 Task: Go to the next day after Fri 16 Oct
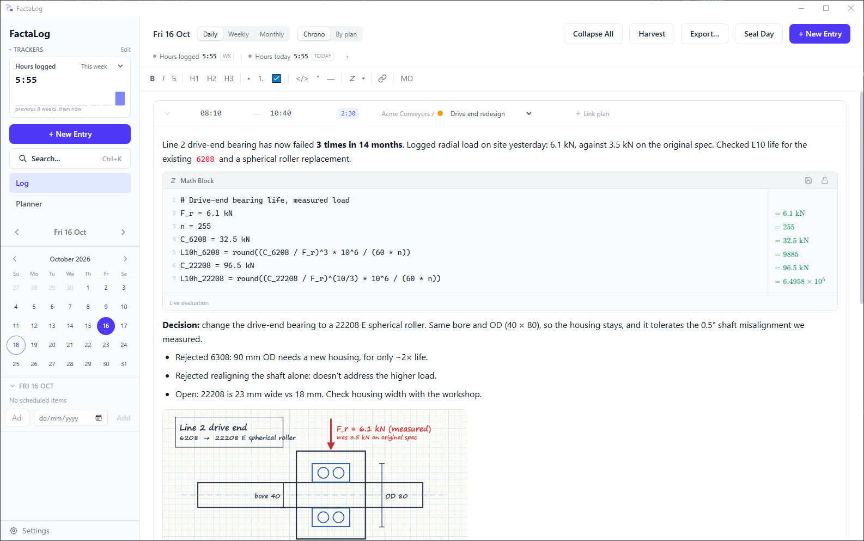pos(123,232)
